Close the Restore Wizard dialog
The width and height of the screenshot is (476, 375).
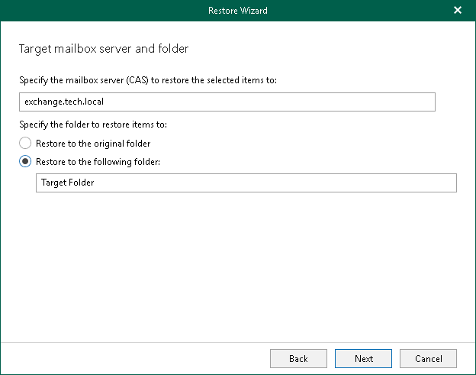[458, 11]
